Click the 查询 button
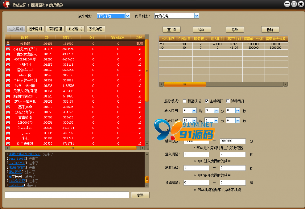305x209 pixels. (172, 29)
